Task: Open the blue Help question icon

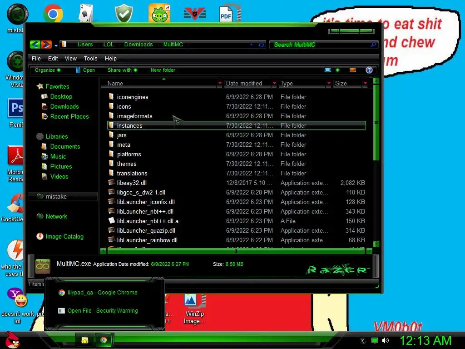Action: pyautogui.click(x=369, y=70)
